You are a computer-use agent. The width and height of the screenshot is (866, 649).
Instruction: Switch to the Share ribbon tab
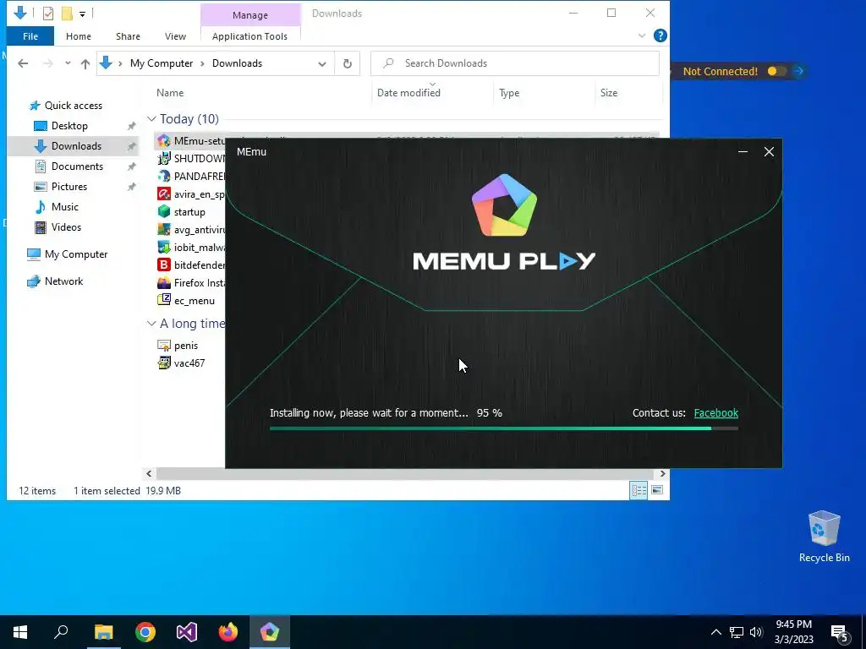point(128,36)
